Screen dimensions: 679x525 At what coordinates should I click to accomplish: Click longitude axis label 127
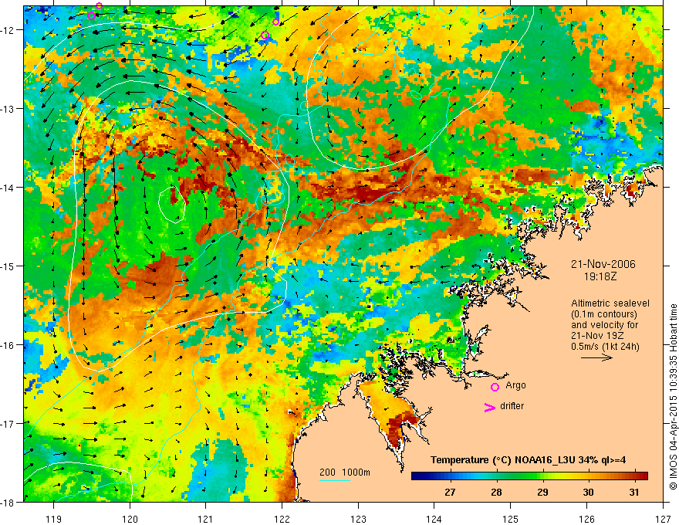pos(663,519)
